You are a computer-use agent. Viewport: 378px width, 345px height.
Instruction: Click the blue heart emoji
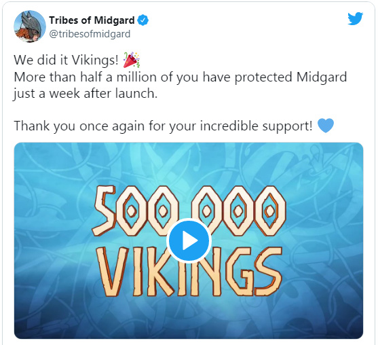[326, 126]
